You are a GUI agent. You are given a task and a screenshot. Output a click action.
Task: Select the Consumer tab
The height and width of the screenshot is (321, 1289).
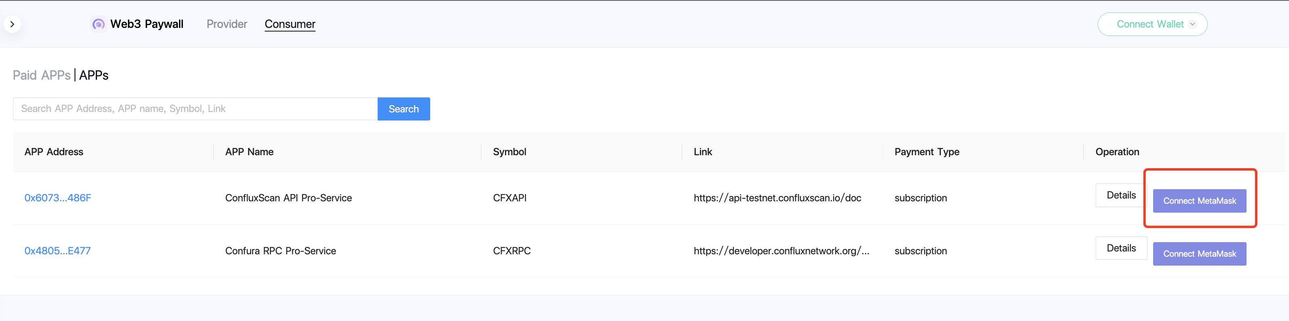(290, 24)
